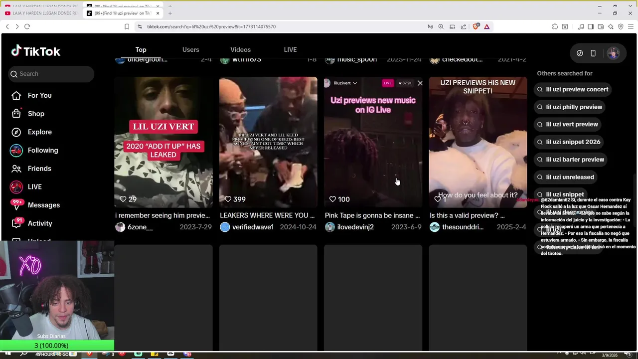Expand the liluzivert live dropdown chevron
This screenshot has width=638, height=359.
click(355, 83)
